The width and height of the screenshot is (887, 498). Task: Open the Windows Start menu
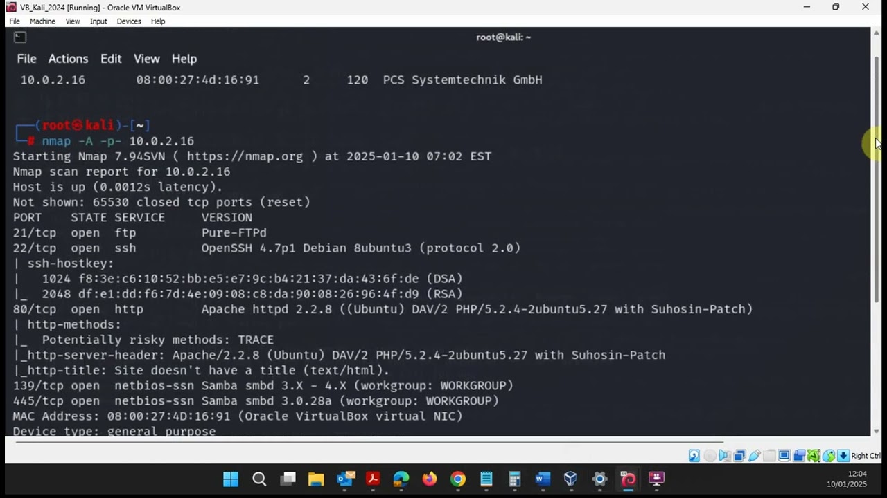[231, 479]
